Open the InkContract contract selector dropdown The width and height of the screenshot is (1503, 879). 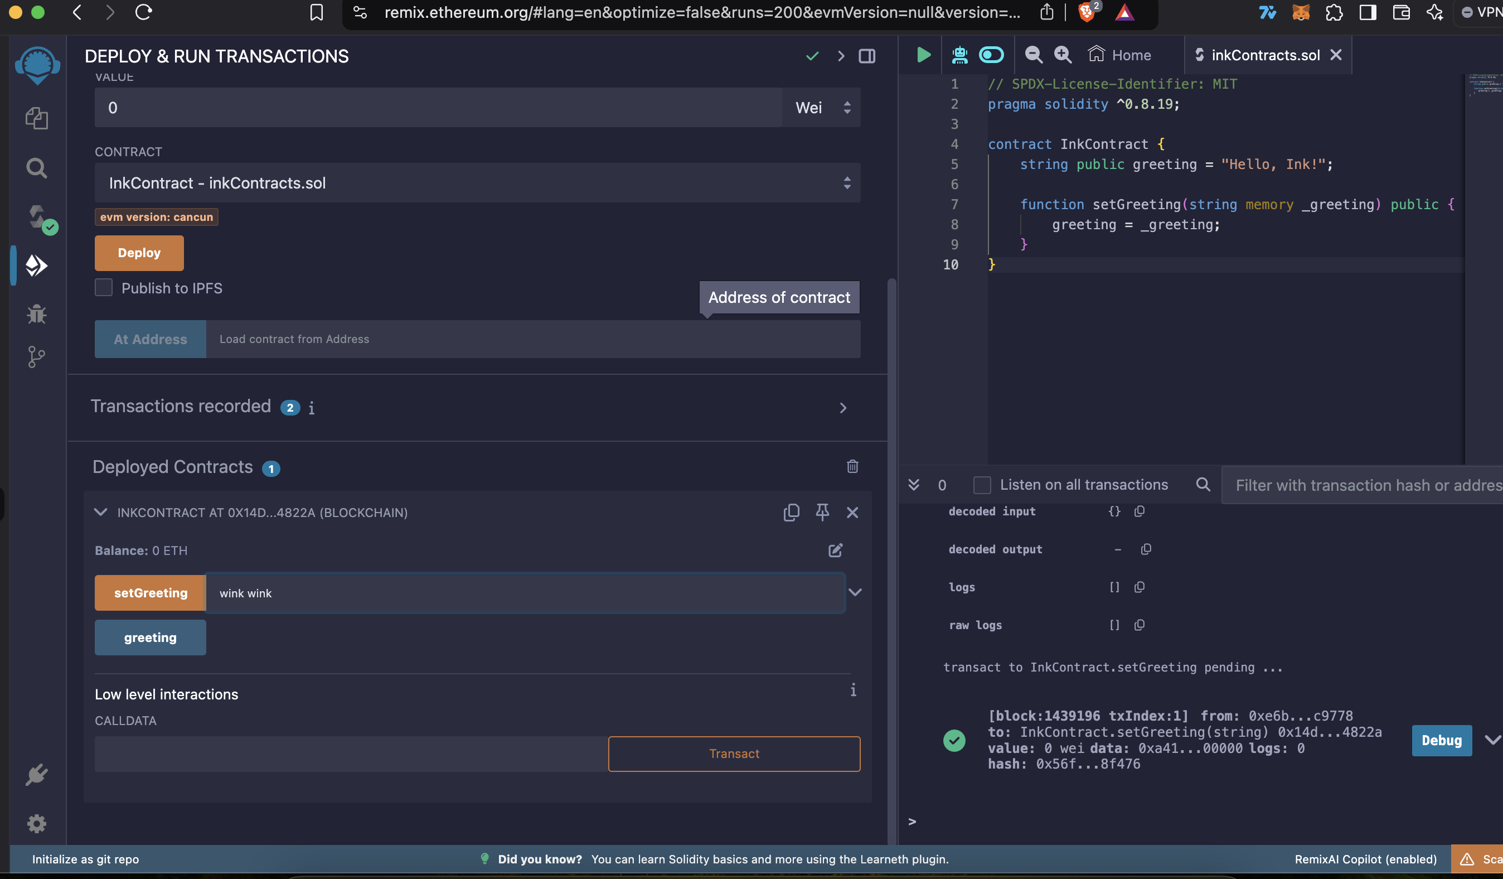click(477, 182)
